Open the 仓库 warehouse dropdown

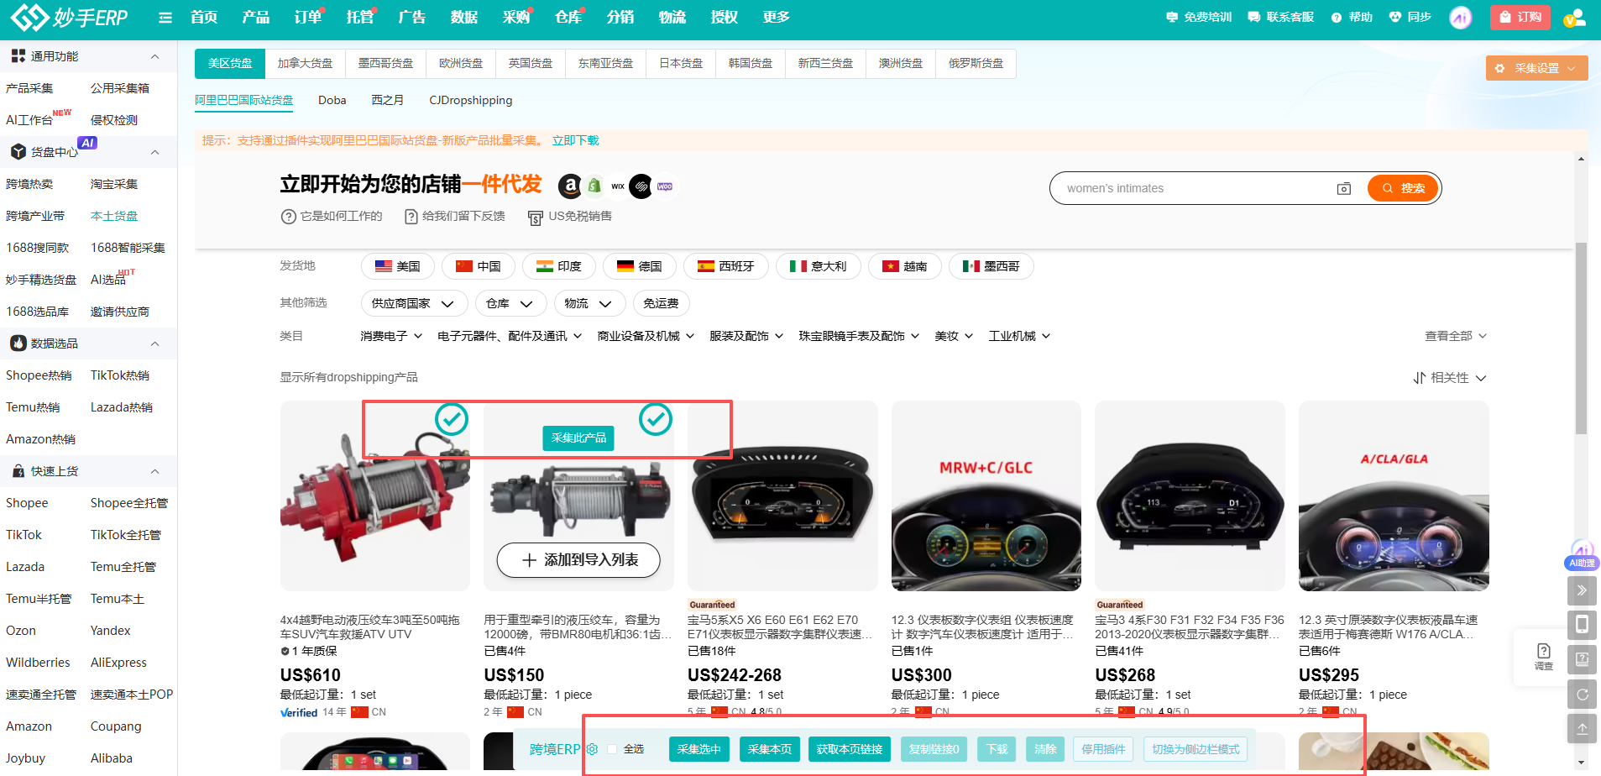point(510,303)
